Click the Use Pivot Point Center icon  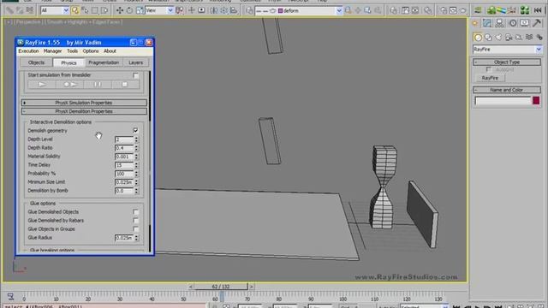pyautogui.click(x=180, y=10)
